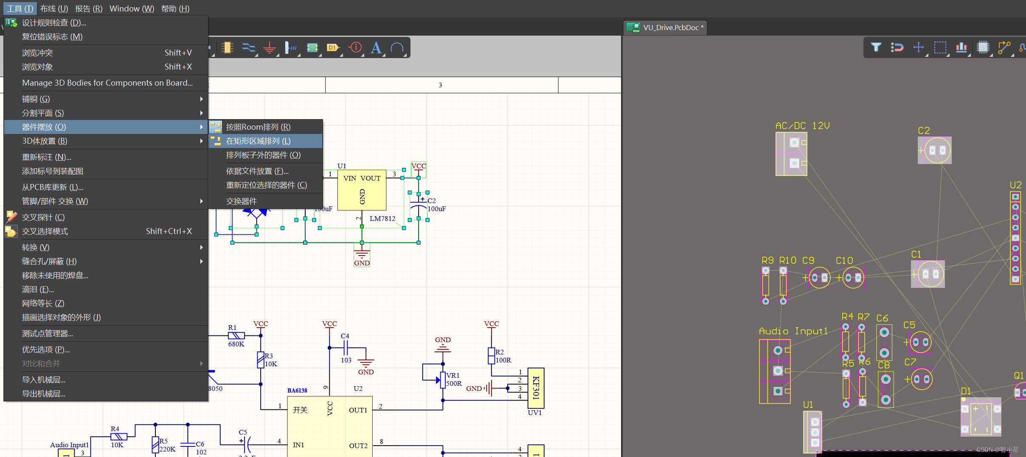1026x457 pixels.
Task: Toggle the Snap magnet icon in PCB toolbar
Action: [897, 47]
